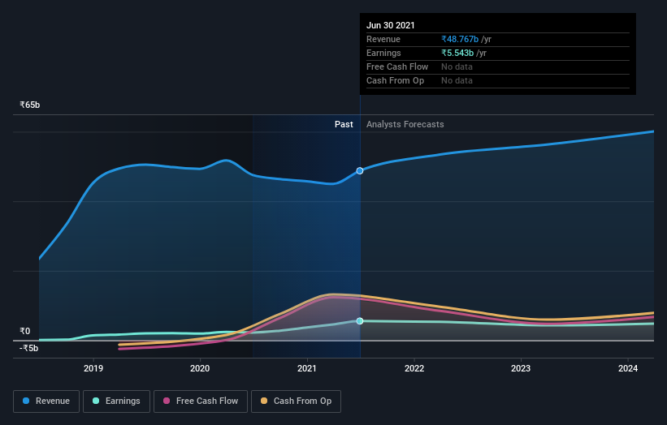Click the Analysts Forecasts label
The width and height of the screenshot is (667, 425).
click(x=405, y=124)
